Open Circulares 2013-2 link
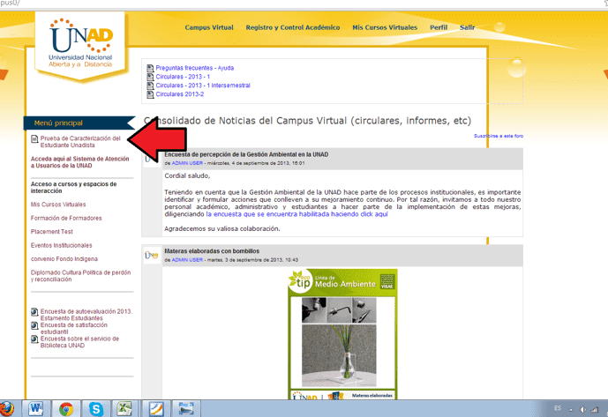Image resolution: width=608 pixels, height=417 pixels. click(179, 94)
